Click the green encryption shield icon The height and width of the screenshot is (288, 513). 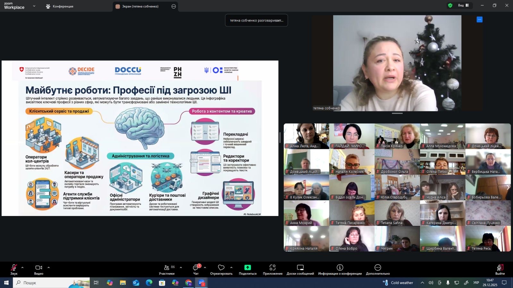[450, 5]
